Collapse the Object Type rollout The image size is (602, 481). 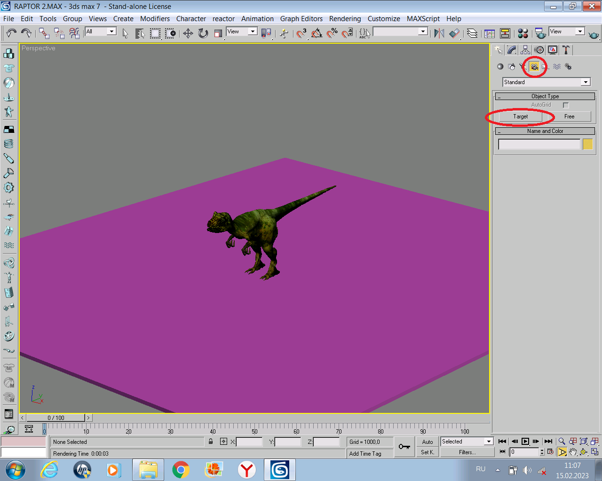(545, 96)
